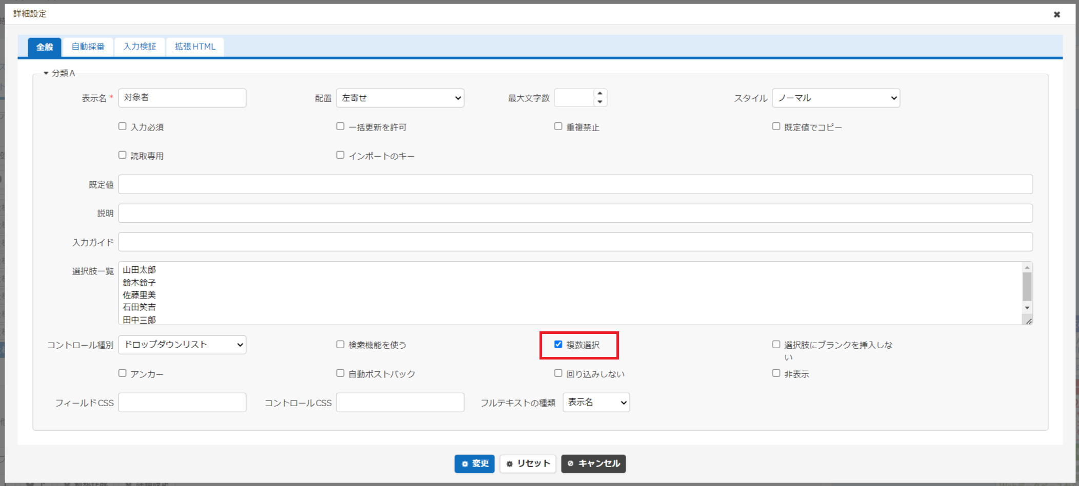Viewport: 1079px width, 486px height.
Task: Open the 拡張HTML tab
Action: [195, 47]
